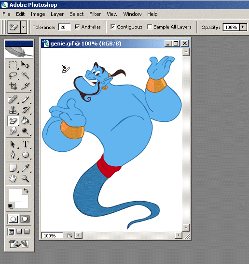Select the Notes tool
Image resolution: width=249 pixels, height=264 pixels.
[13, 168]
